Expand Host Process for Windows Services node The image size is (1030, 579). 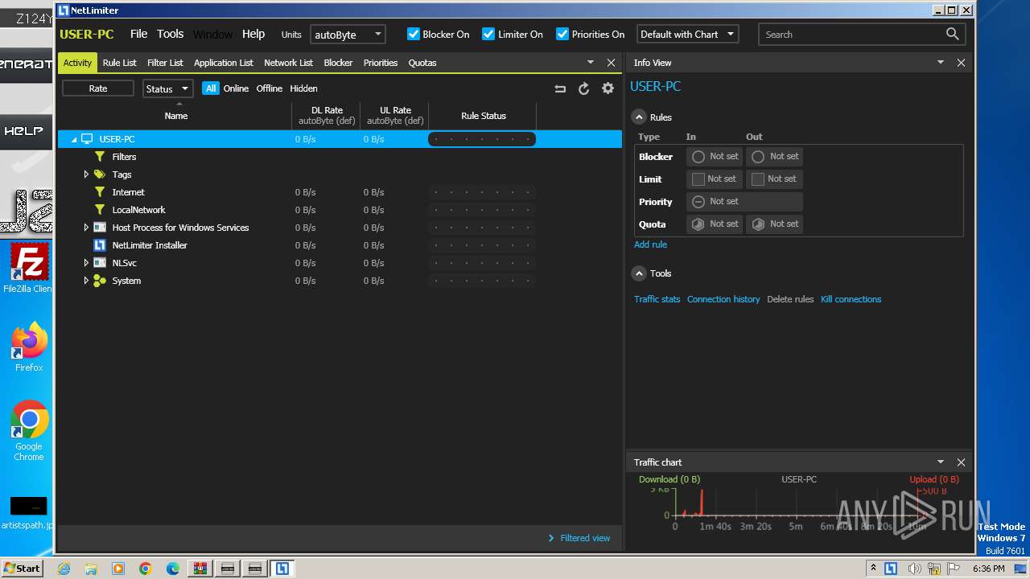click(86, 228)
